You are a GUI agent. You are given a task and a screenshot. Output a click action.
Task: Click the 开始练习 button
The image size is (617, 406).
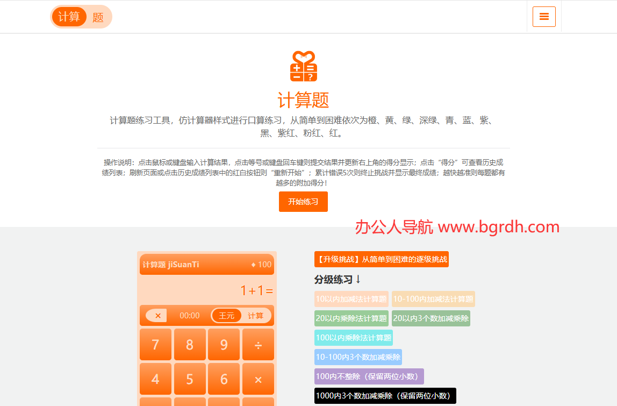tap(303, 202)
